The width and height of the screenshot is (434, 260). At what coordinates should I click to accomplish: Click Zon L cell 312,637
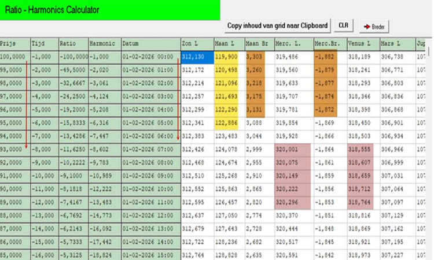coord(197,216)
